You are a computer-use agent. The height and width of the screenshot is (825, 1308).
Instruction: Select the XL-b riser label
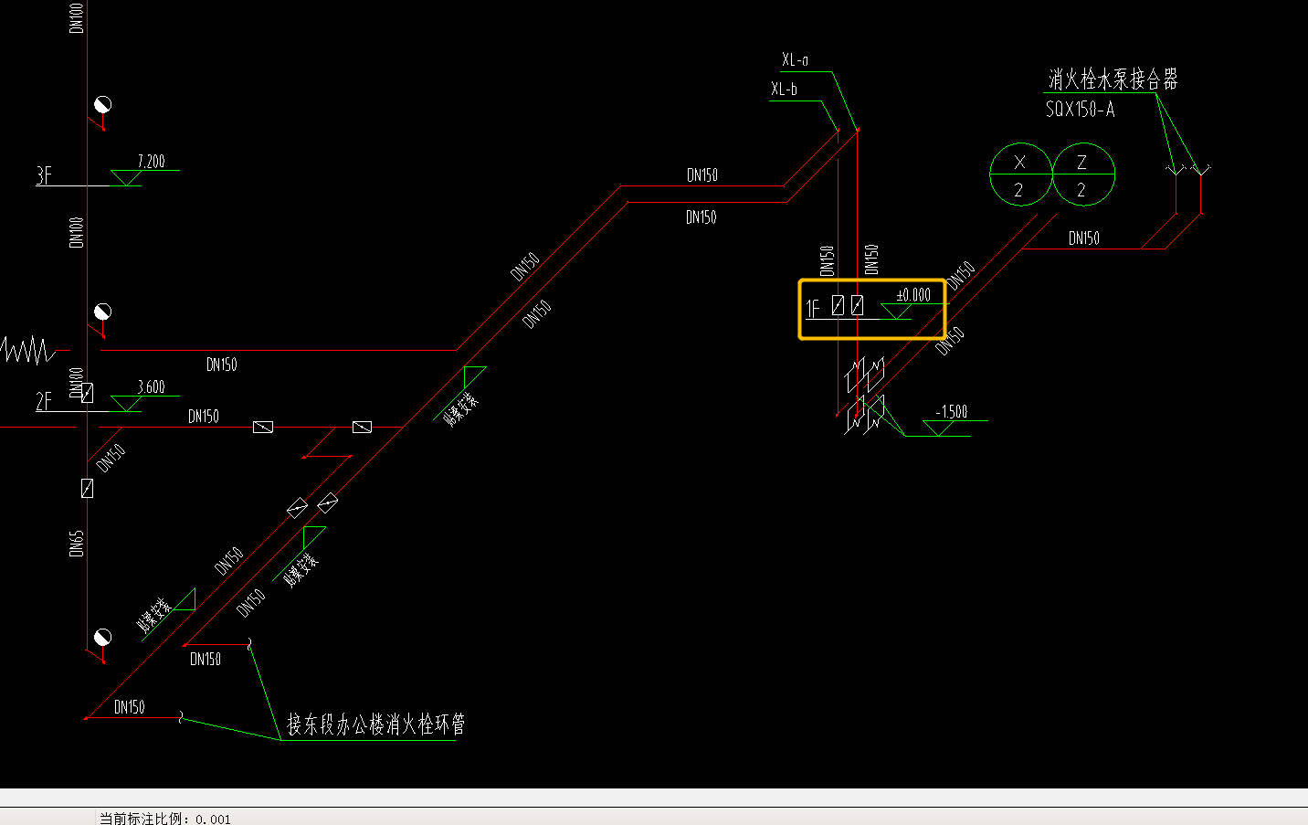click(784, 89)
